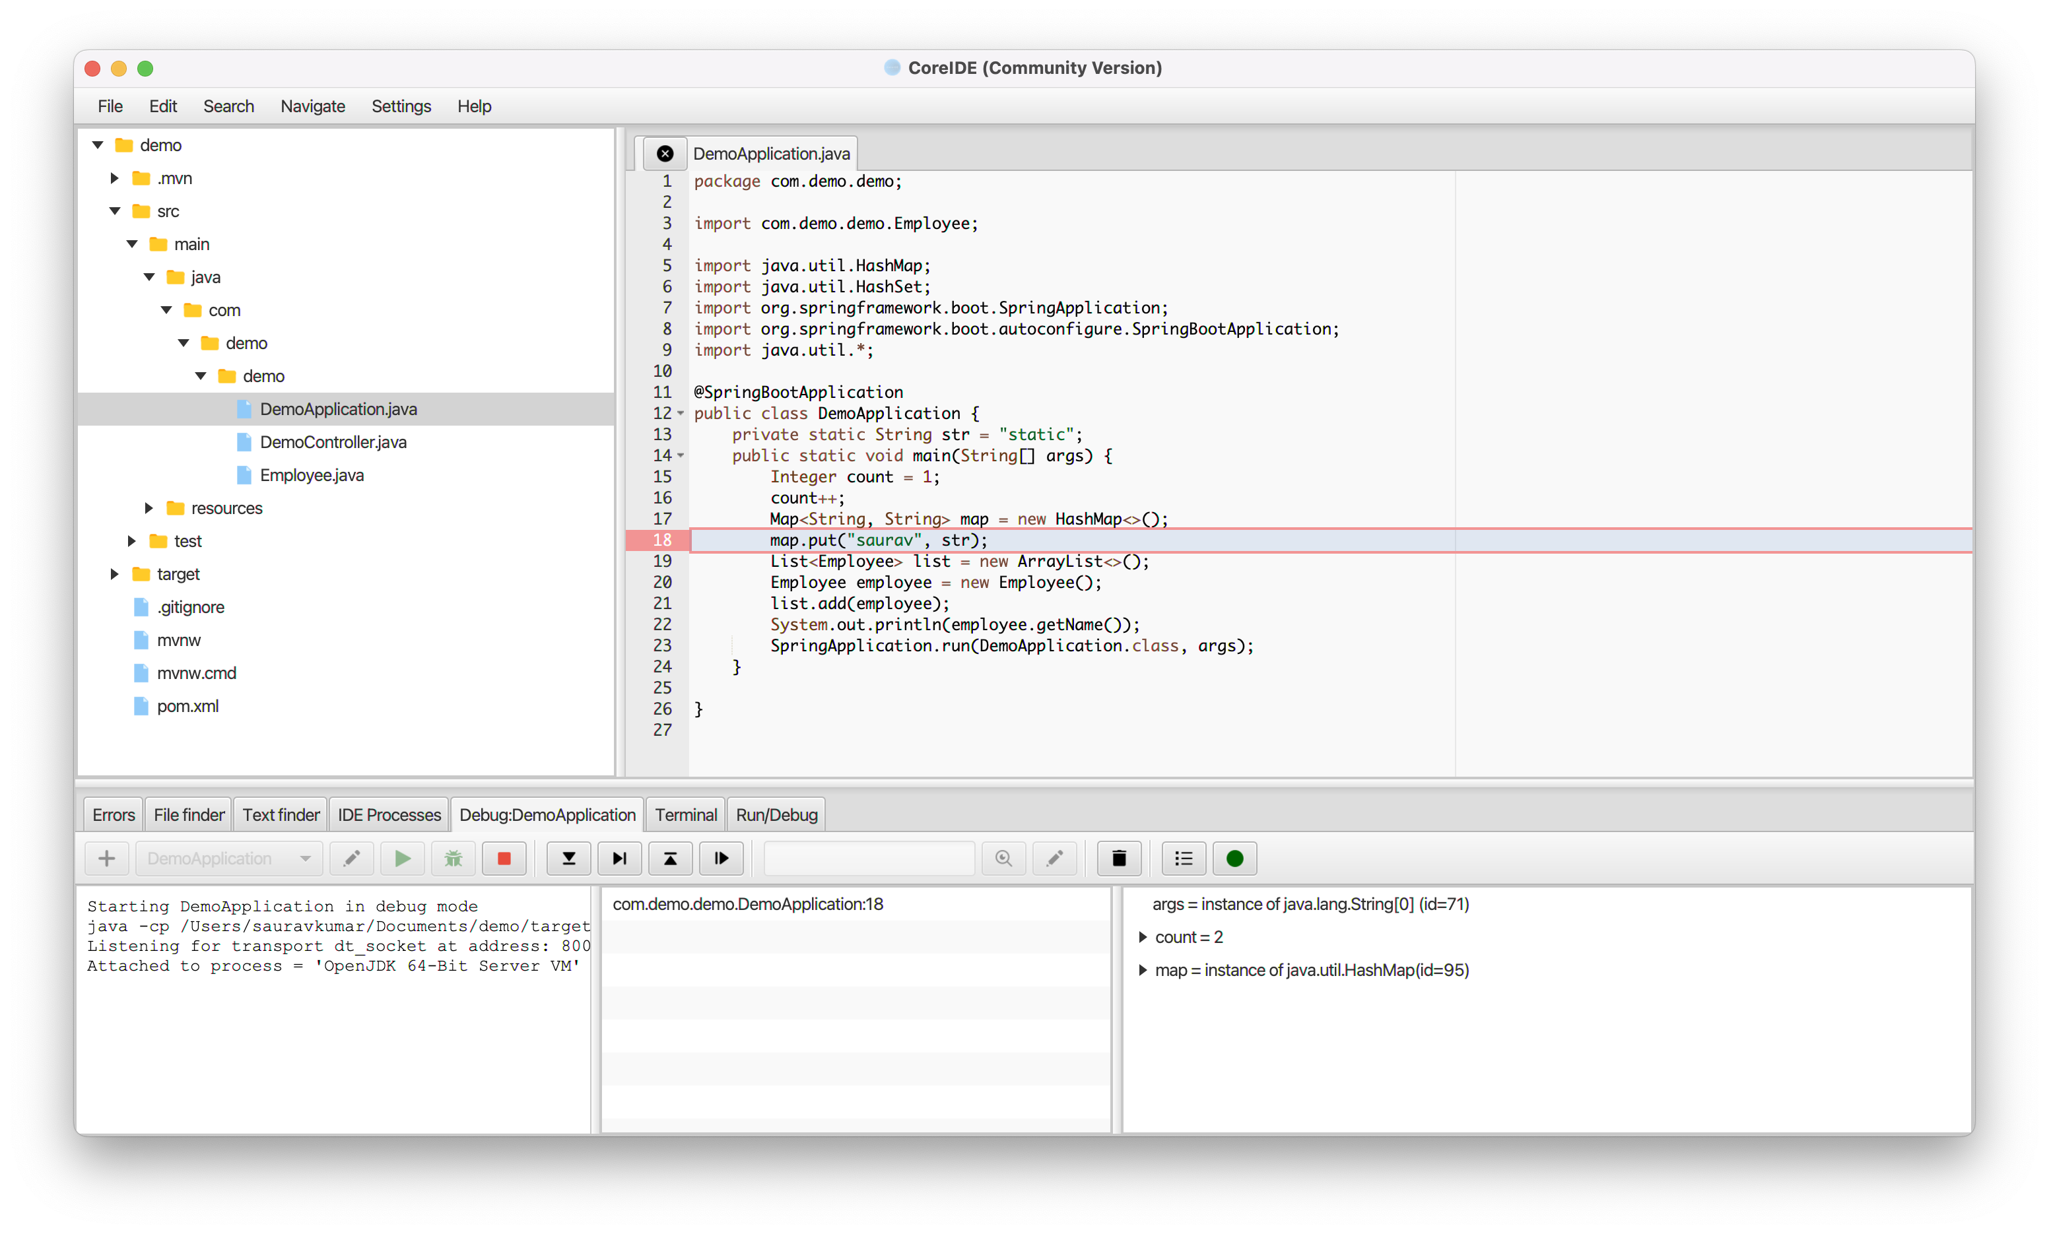
Task: Open DemoController.java in file tree
Action: 333,442
